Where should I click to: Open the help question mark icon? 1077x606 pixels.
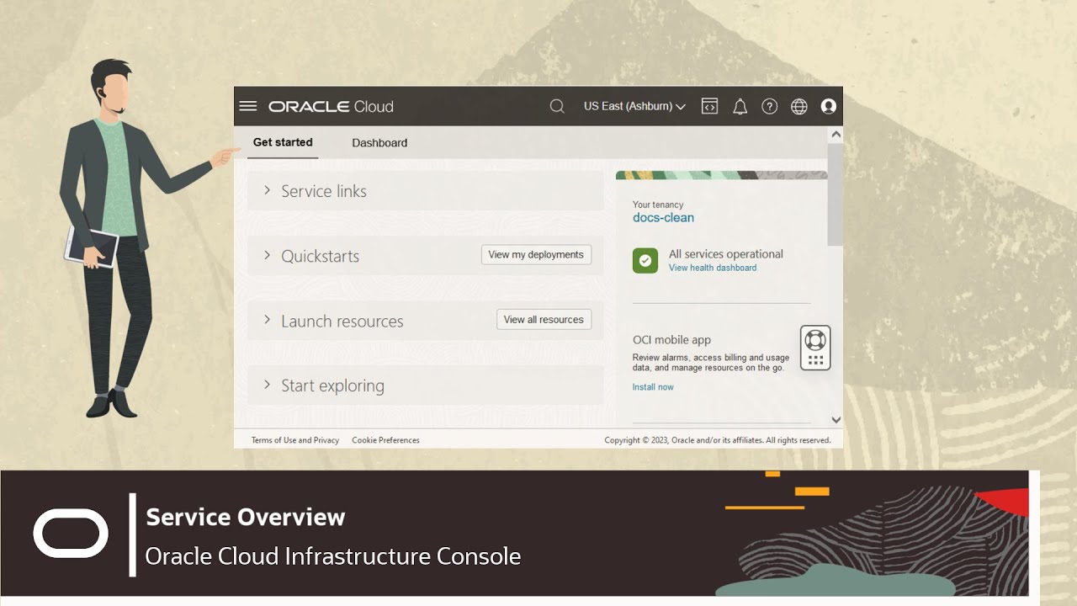click(x=769, y=106)
